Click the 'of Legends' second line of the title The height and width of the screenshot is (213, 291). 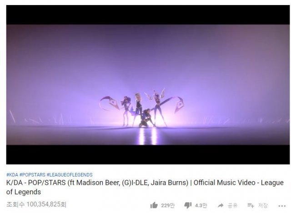pos(24,192)
